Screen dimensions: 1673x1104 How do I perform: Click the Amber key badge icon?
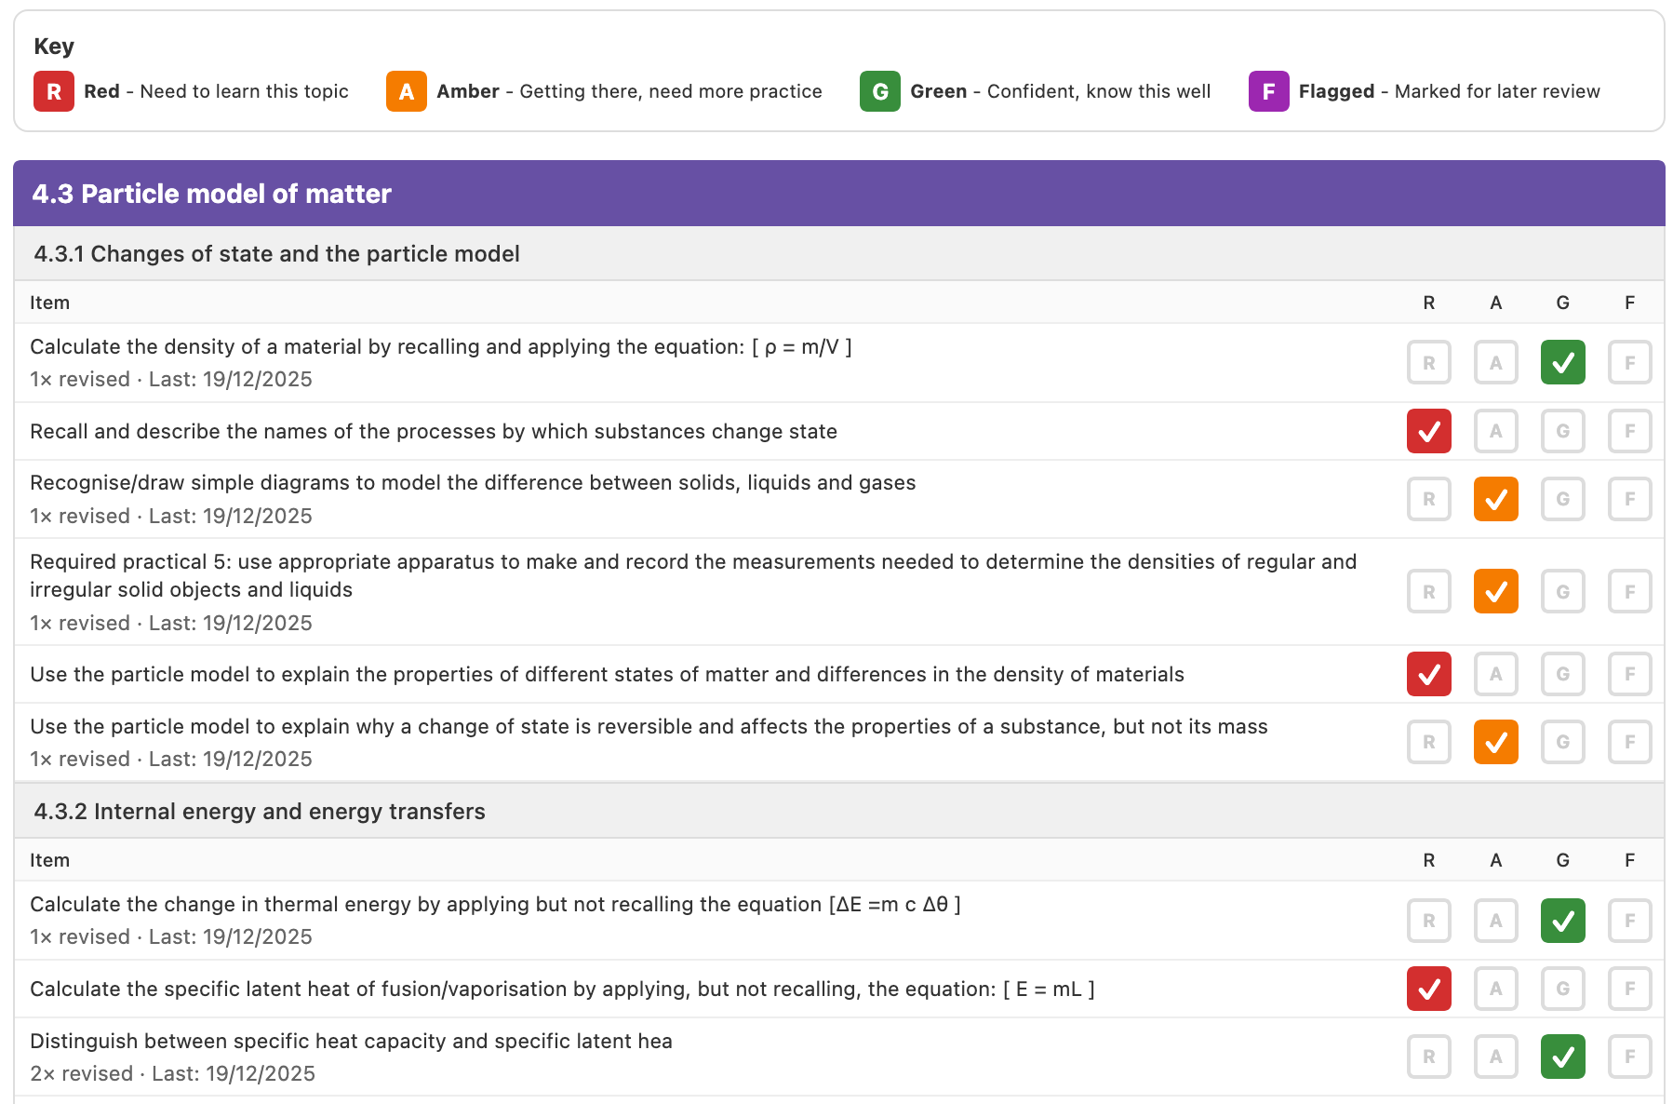(x=407, y=91)
